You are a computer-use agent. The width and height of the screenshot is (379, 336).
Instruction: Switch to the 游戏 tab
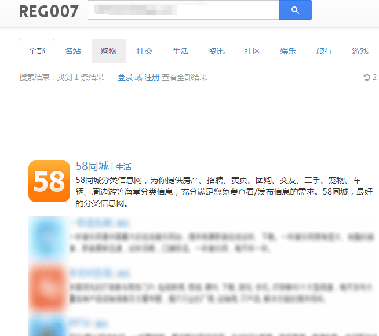[x=360, y=51]
